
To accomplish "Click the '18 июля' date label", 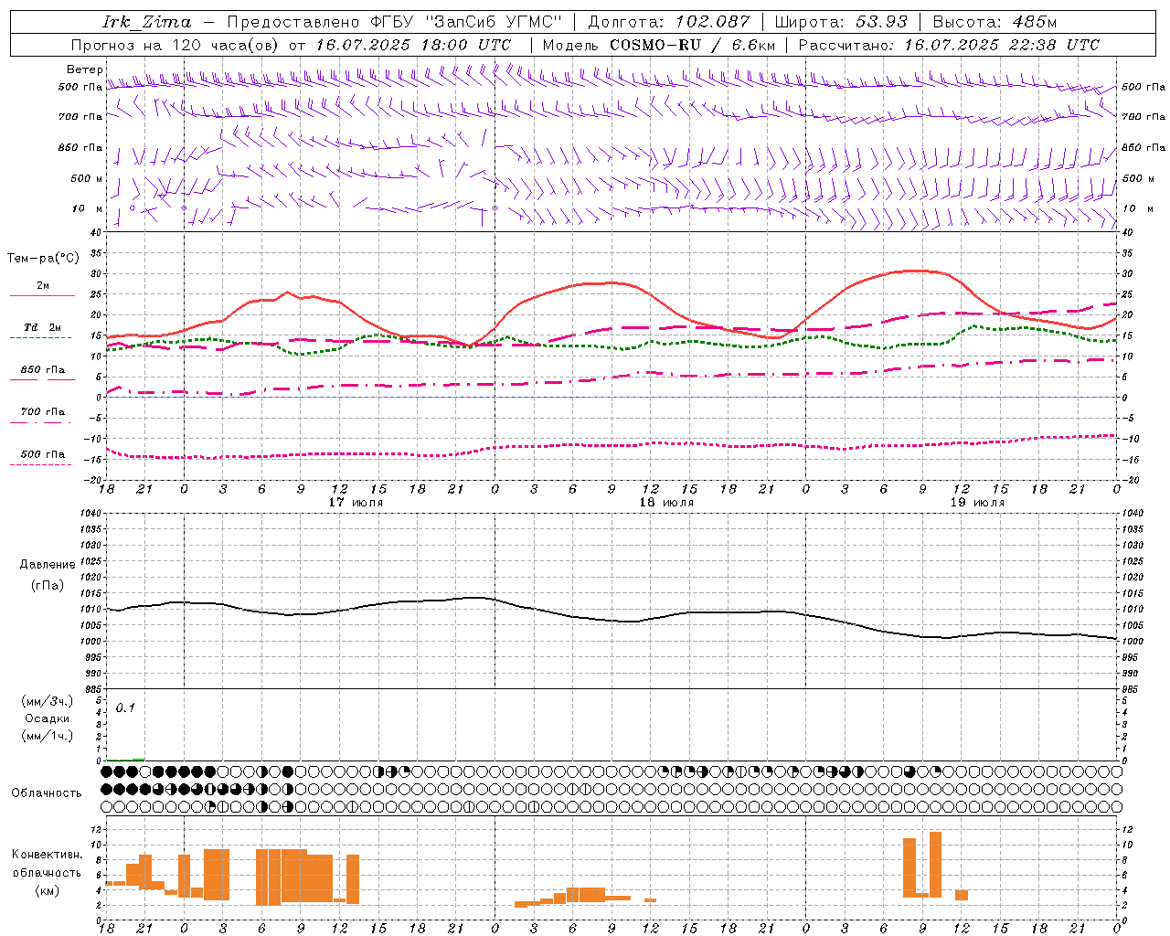I will click(x=666, y=502).
